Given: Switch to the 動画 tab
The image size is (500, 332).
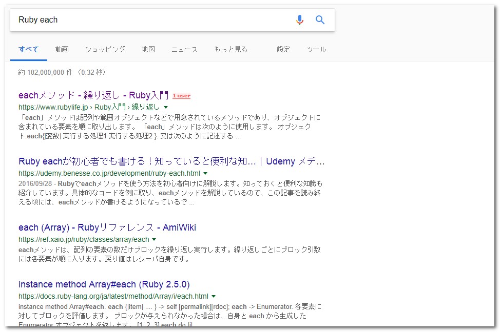Looking at the screenshot, I should coord(62,49).
